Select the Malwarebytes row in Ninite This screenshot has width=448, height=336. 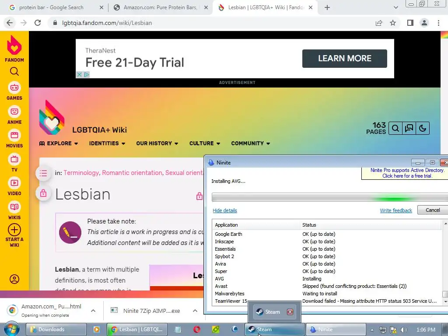pyautogui.click(x=327, y=294)
